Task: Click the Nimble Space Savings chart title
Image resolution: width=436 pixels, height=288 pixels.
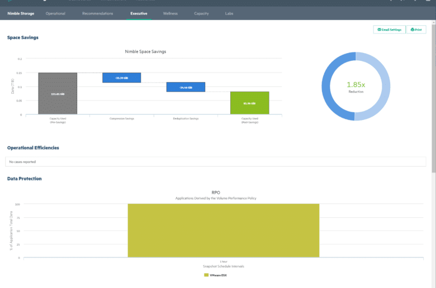Action: [x=145, y=52]
